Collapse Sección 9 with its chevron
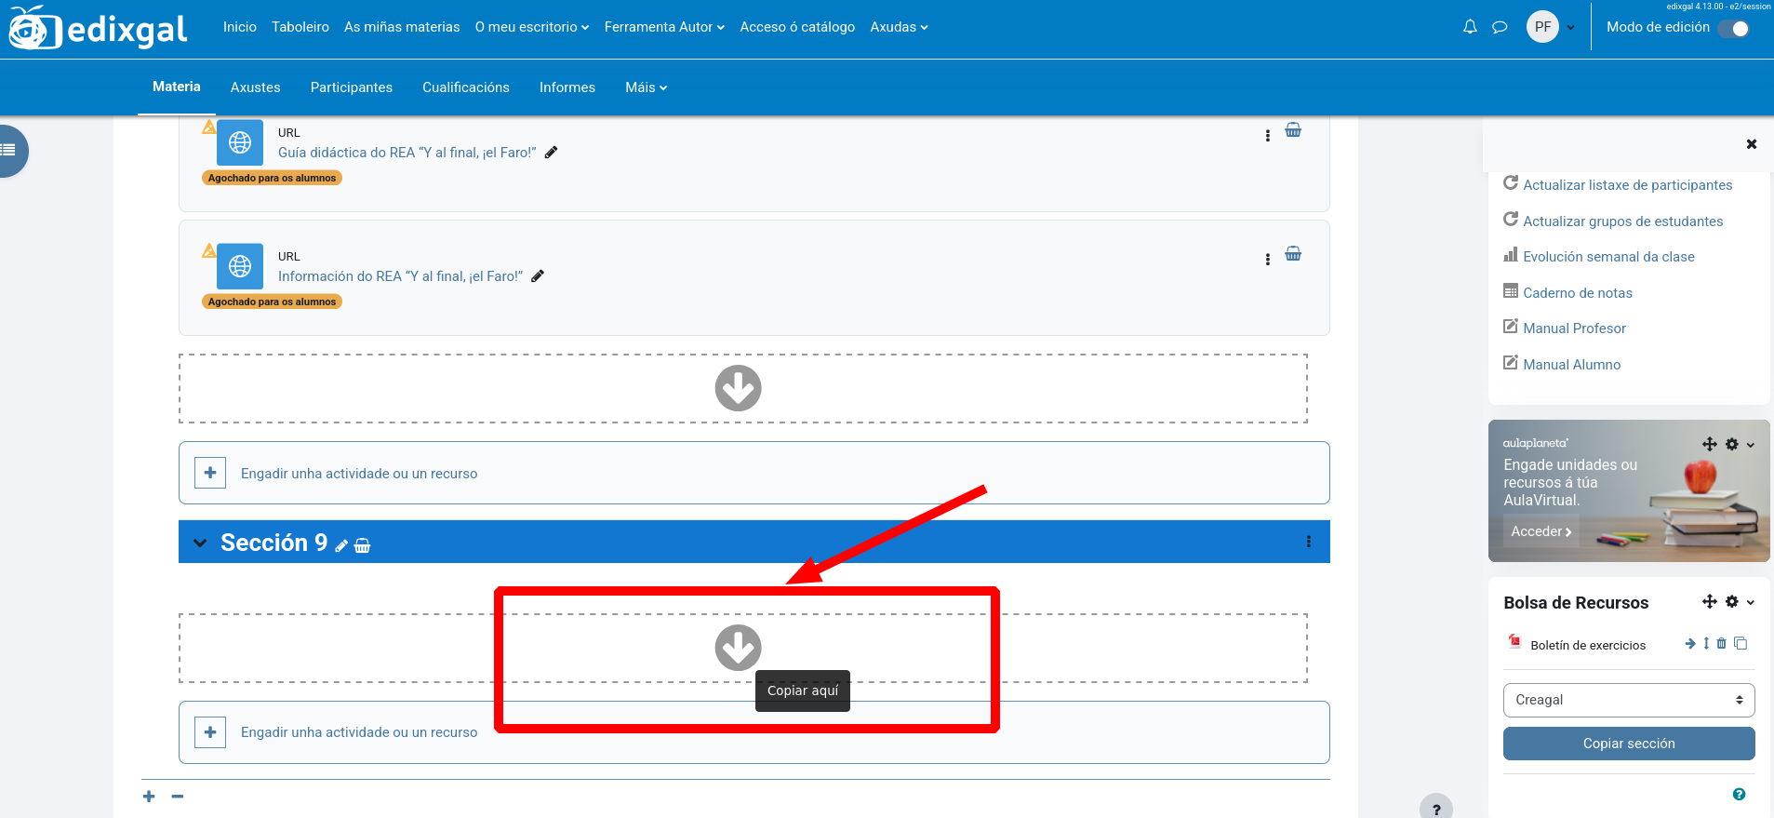 pyautogui.click(x=200, y=543)
